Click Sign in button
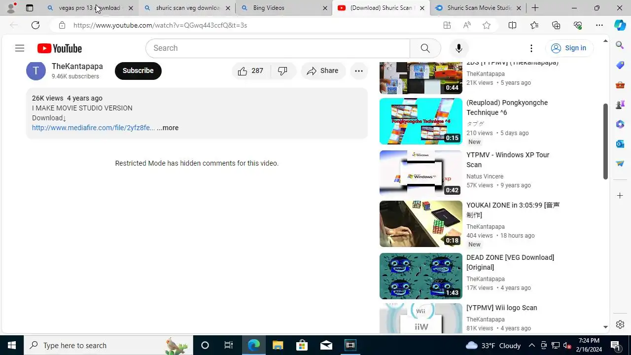The image size is (631, 355). click(569, 48)
